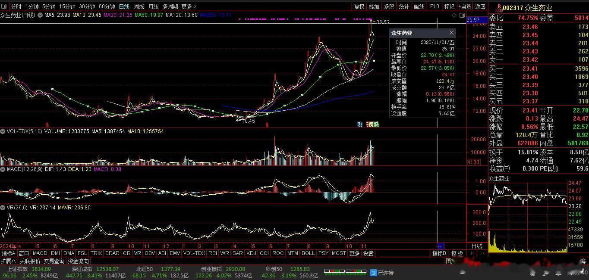Click the 卖一 23.42 order book row
The height and width of the screenshot is (280, 589).
point(539,59)
